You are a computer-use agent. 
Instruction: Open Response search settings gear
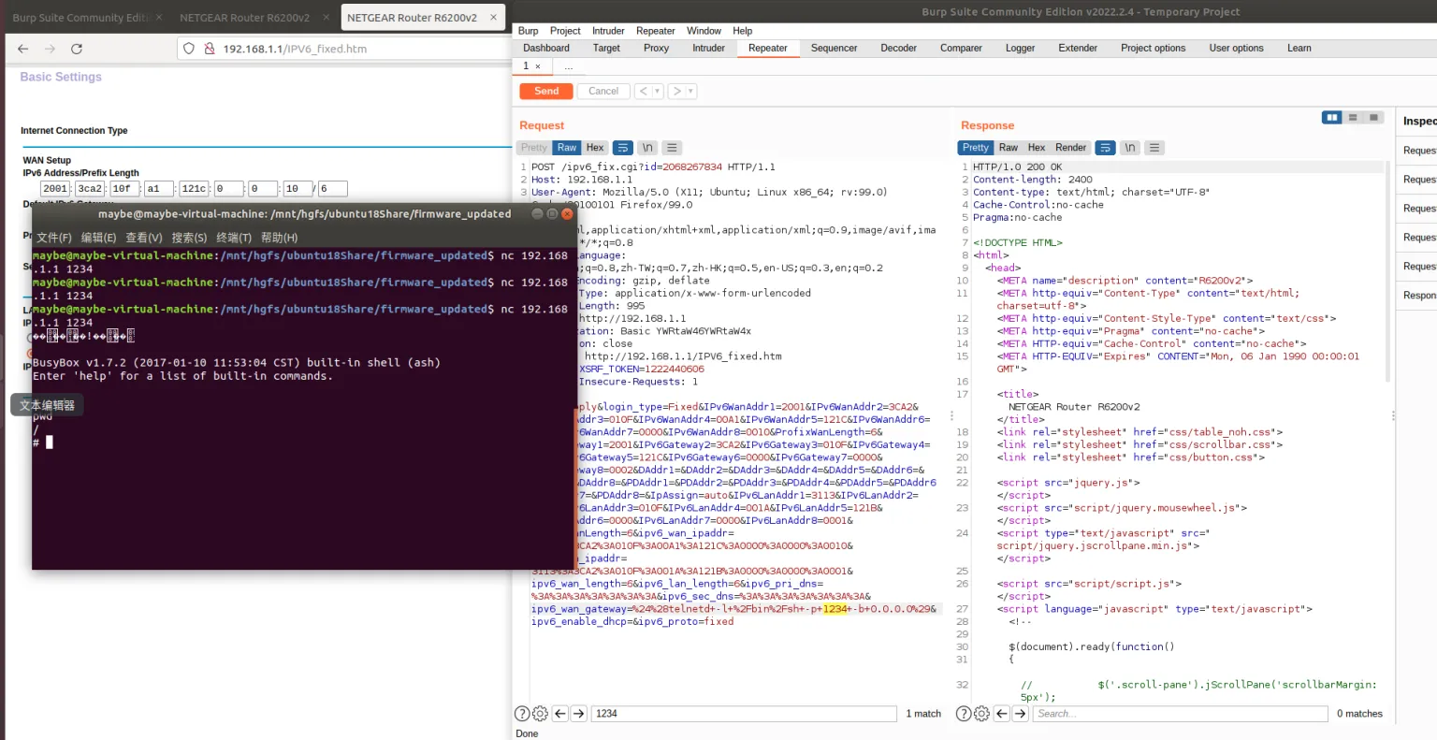coord(981,714)
